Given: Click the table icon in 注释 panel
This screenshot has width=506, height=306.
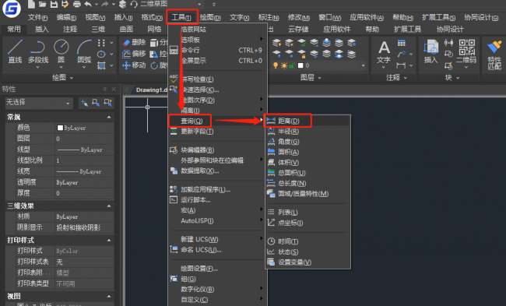Looking at the screenshot, I should coord(401,43).
